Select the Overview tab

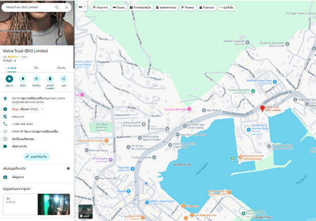coord(12,68)
